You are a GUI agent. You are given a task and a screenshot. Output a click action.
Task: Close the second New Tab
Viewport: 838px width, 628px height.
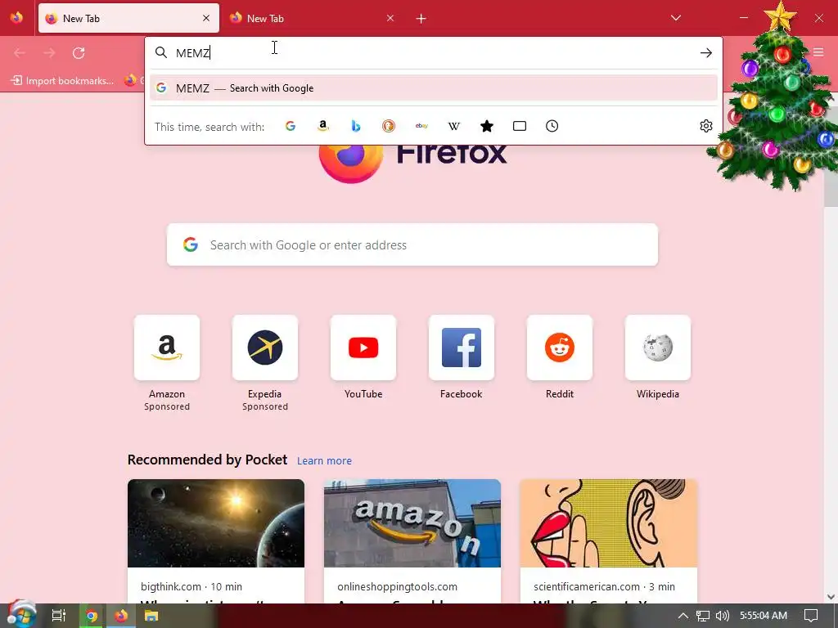pos(390,18)
